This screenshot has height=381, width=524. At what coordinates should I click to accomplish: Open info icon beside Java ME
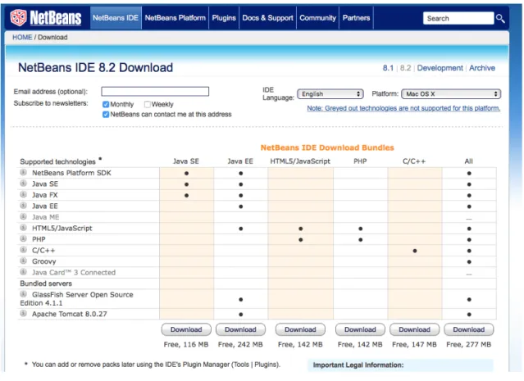24,216
